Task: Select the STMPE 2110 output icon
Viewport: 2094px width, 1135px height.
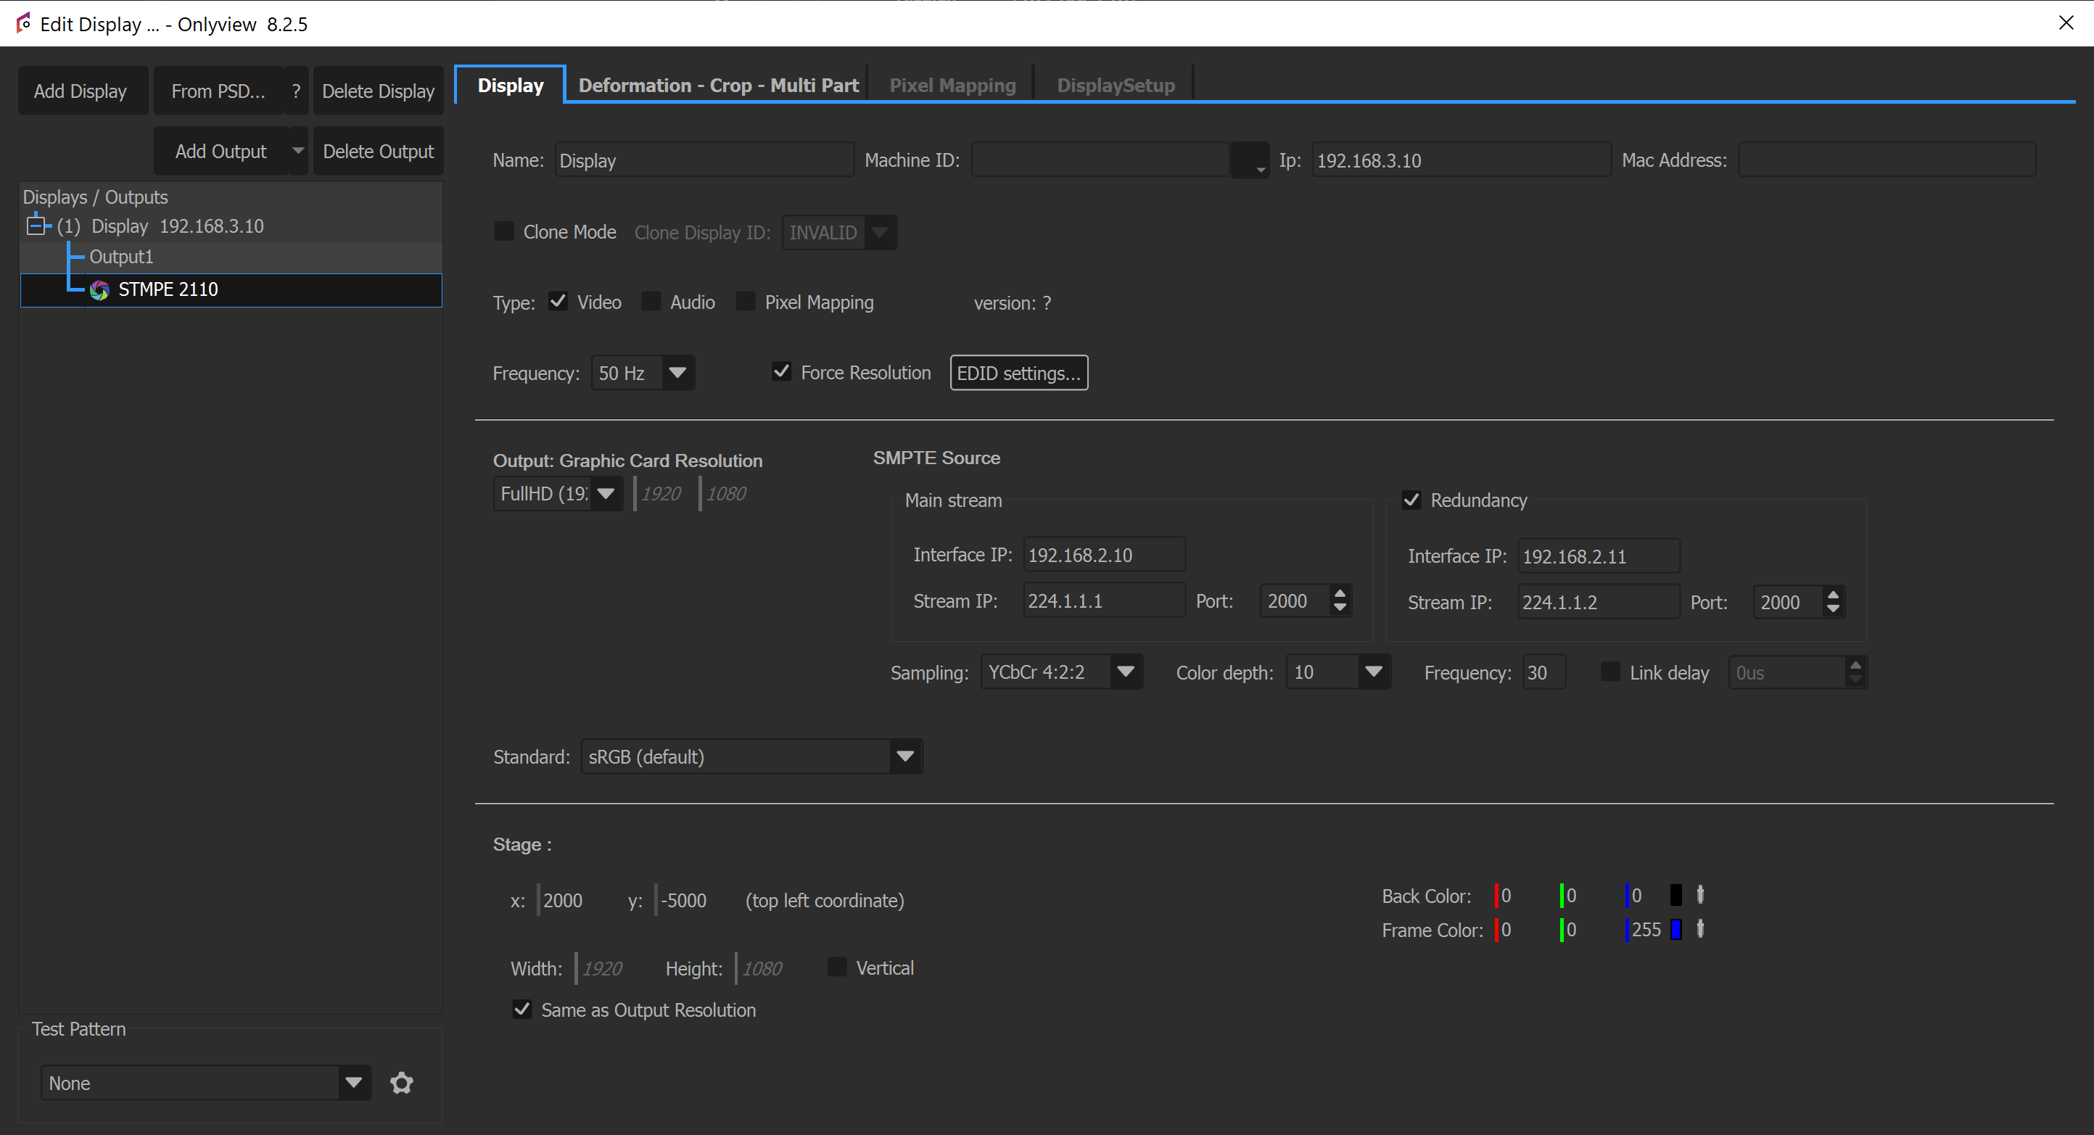Action: click(x=100, y=290)
